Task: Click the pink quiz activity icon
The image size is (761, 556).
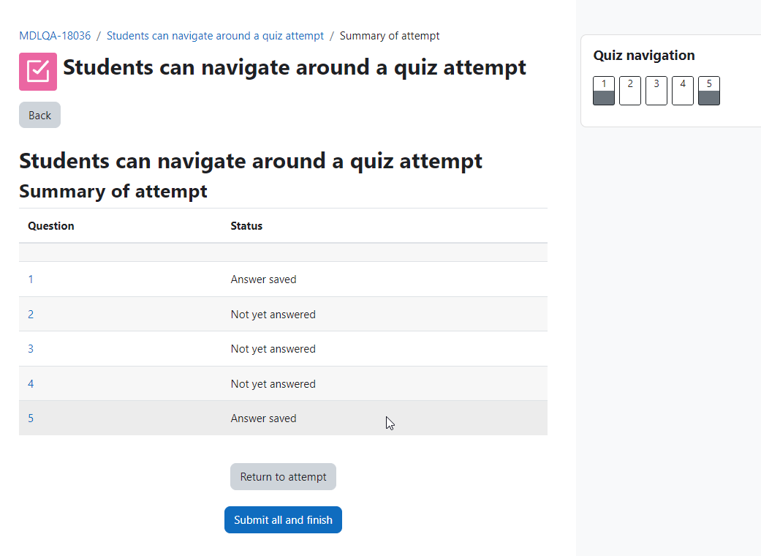Action: point(38,72)
